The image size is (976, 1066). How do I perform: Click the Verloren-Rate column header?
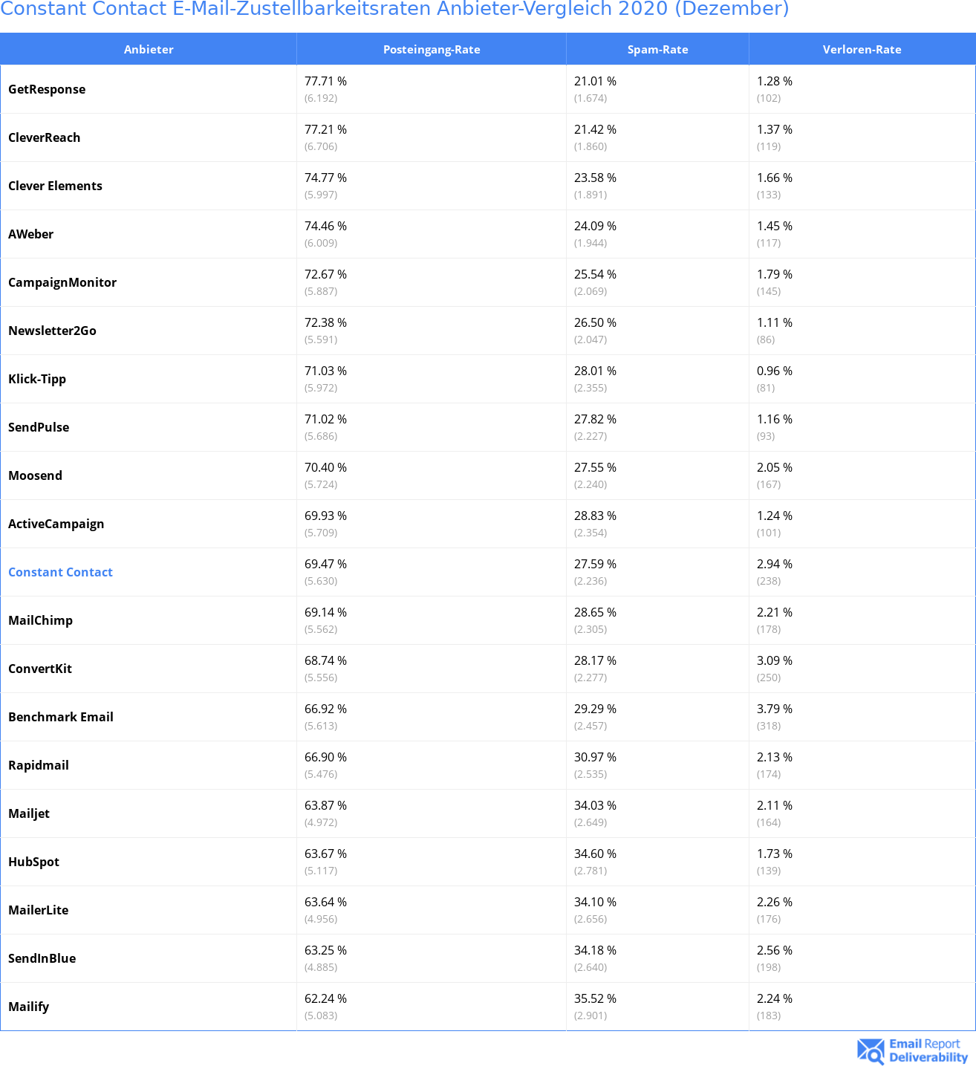coord(862,49)
